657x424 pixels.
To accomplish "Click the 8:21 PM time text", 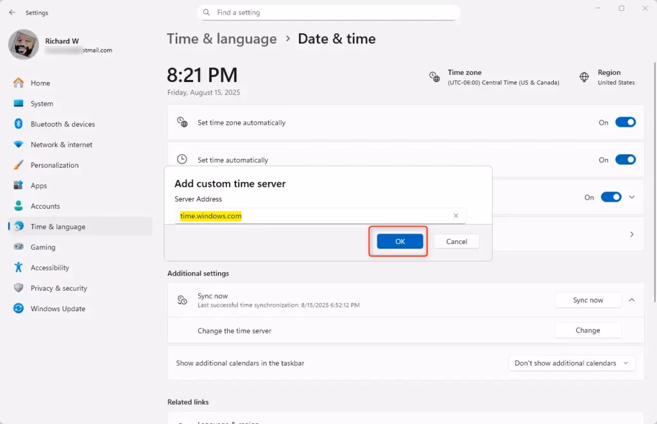I will 202,76.
